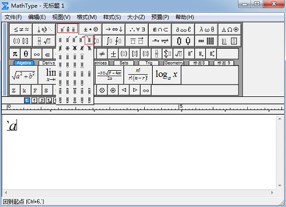Select the center-justified tab stop button

pos(34,100)
